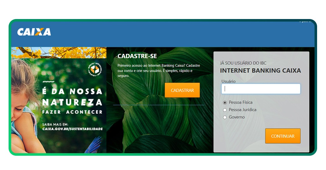Select the Pessoa Jurídica radio button
The width and height of the screenshot is (326, 170).
click(225, 110)
